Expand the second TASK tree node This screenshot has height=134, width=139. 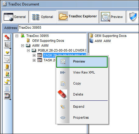point(34,60)
